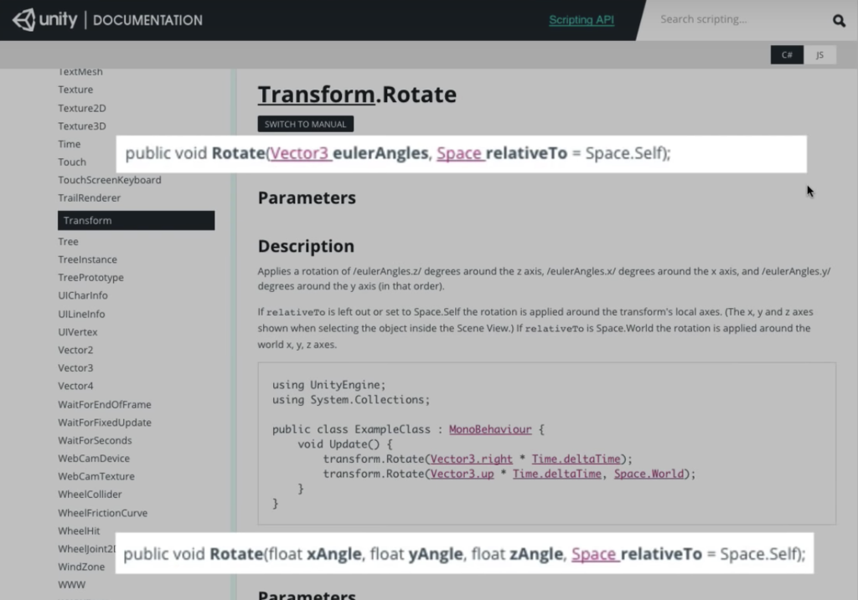Select WaitForFixedUpdate in the sidebar
The image size is (858, 600).
point(105,423)
